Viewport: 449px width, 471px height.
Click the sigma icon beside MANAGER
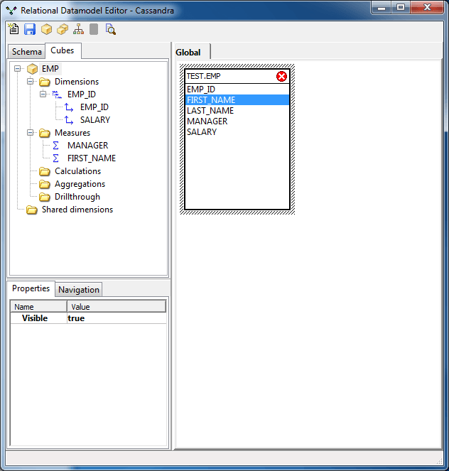coord(56,146)
